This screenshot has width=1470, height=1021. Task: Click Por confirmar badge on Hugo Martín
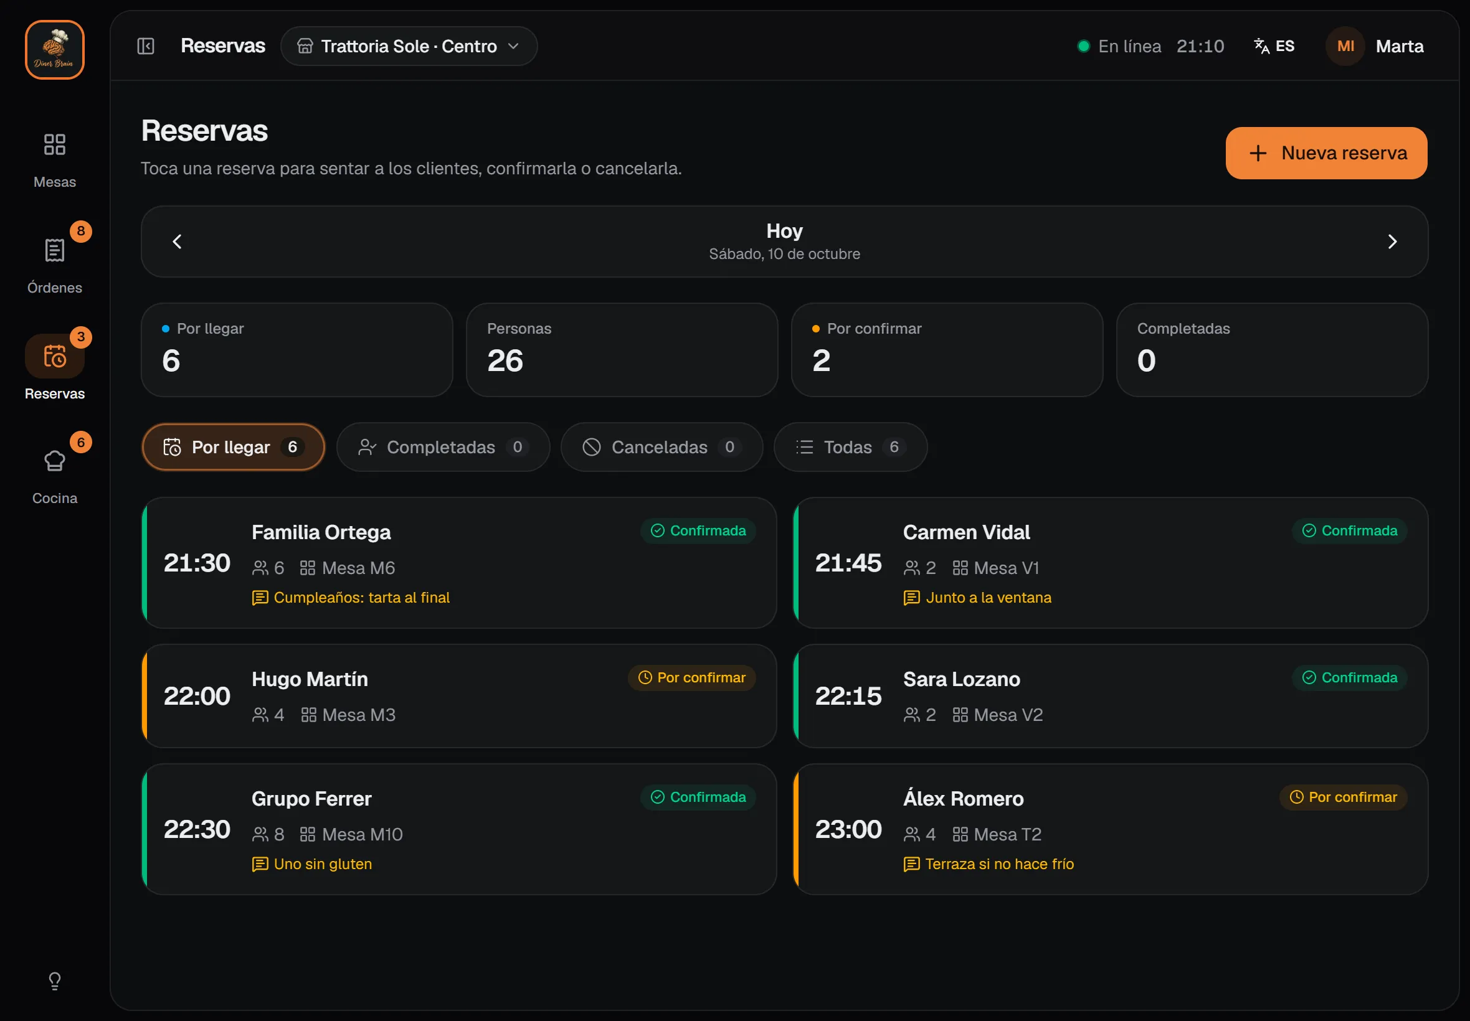692,677
